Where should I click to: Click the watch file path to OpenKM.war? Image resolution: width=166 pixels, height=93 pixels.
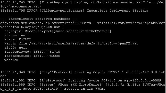(x=79, y=44)
